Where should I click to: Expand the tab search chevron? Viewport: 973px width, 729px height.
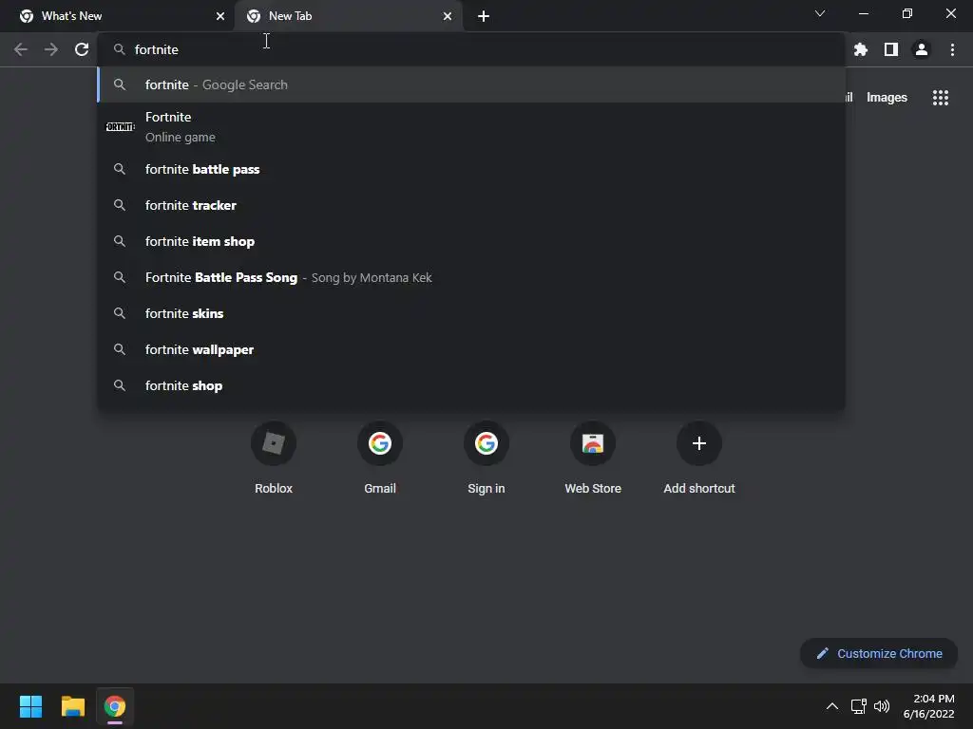[820, 13]
